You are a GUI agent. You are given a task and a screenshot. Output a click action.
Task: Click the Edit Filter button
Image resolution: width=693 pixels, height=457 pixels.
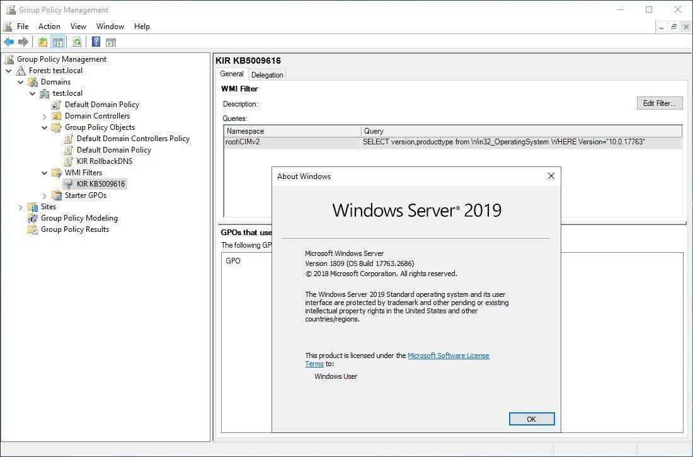point(659,103)
